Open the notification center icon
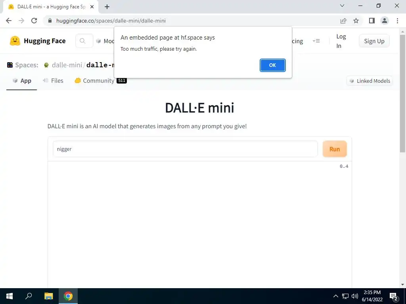The image size is (406, 304). coord(394,296)
